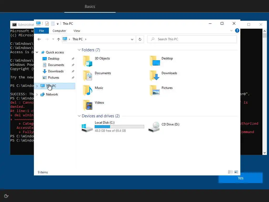Open Customize Quick Access Toolbar dropdown
This screenshot has height=202, width=269.
pos(58,24)
